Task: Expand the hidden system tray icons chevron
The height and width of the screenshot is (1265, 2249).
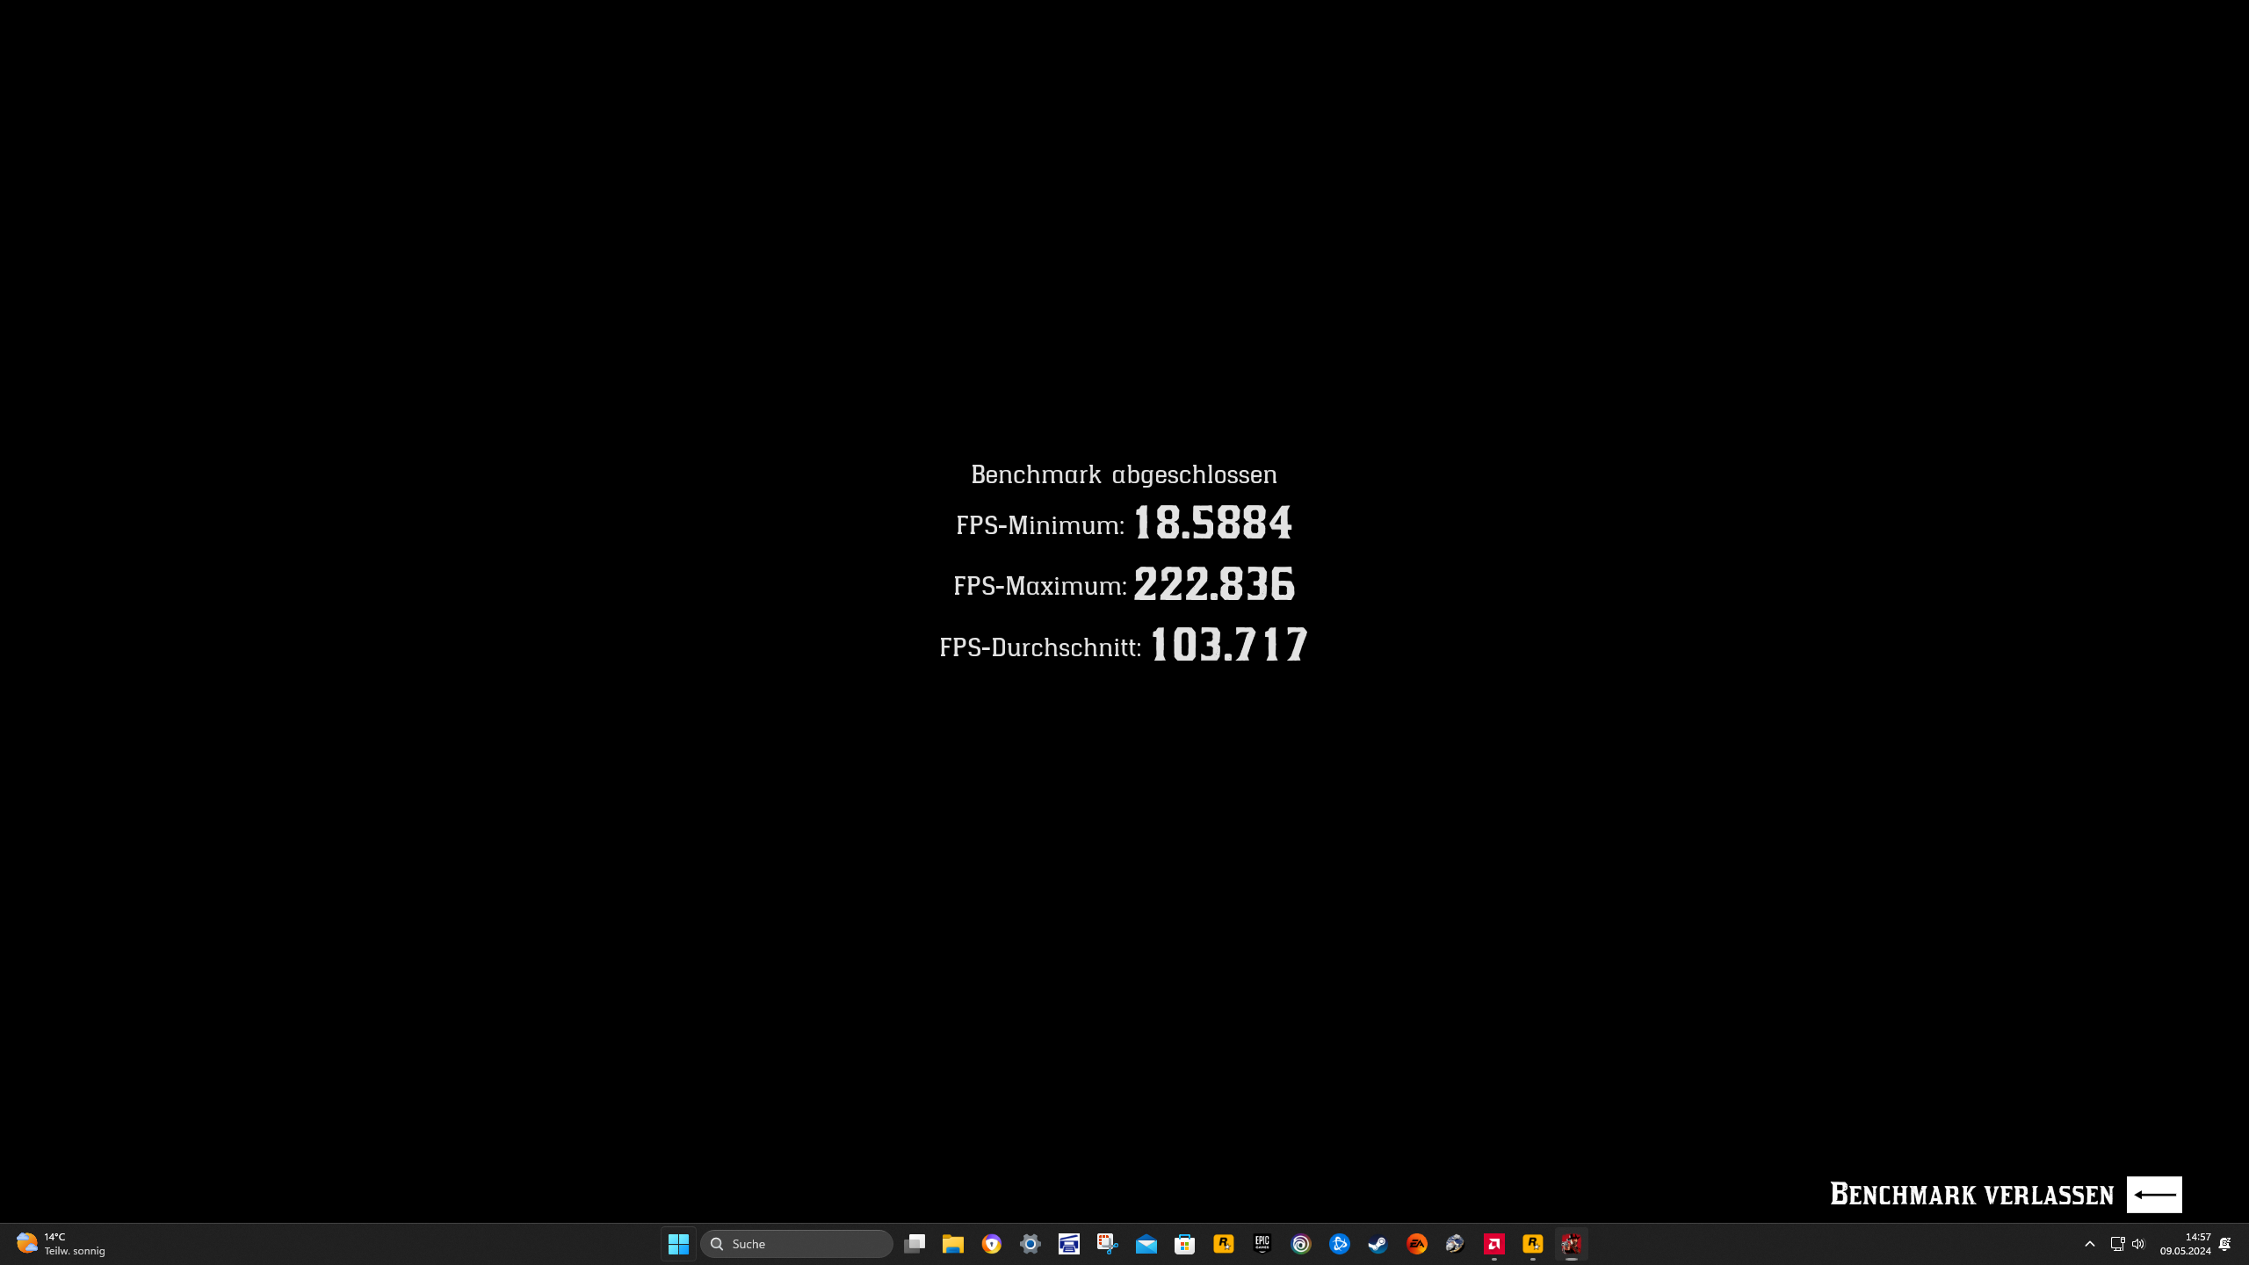Action: (x=2090, y=1244)
